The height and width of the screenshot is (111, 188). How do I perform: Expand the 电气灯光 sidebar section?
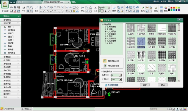11,60
